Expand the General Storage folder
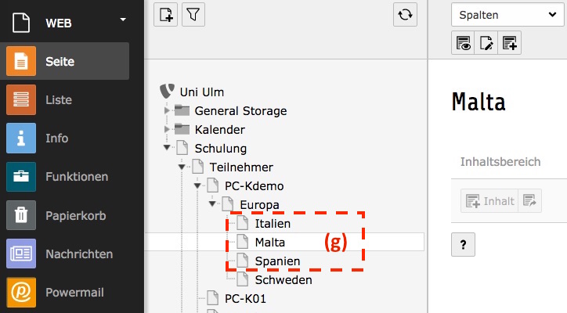The width and height of the screenshot is (567, 313). [x=167, y=111]
